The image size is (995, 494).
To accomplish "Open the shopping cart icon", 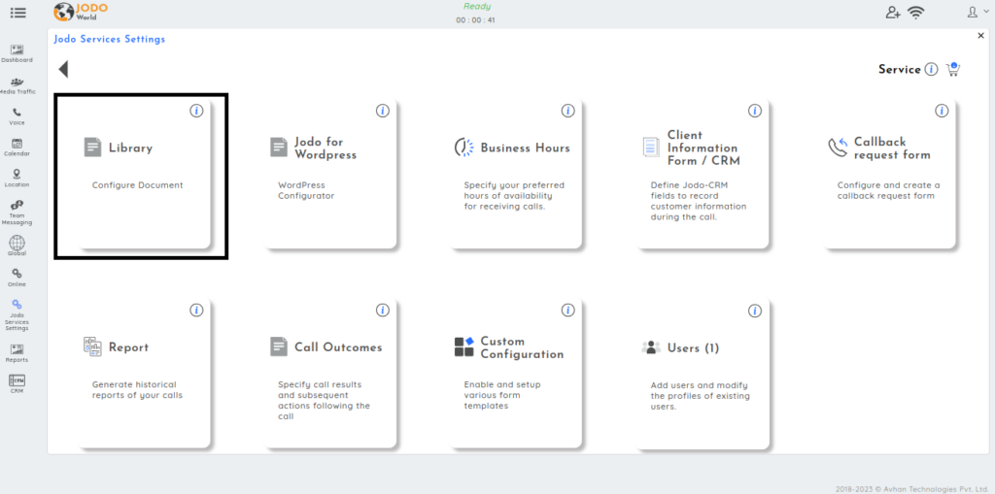I will pos(952,69).
